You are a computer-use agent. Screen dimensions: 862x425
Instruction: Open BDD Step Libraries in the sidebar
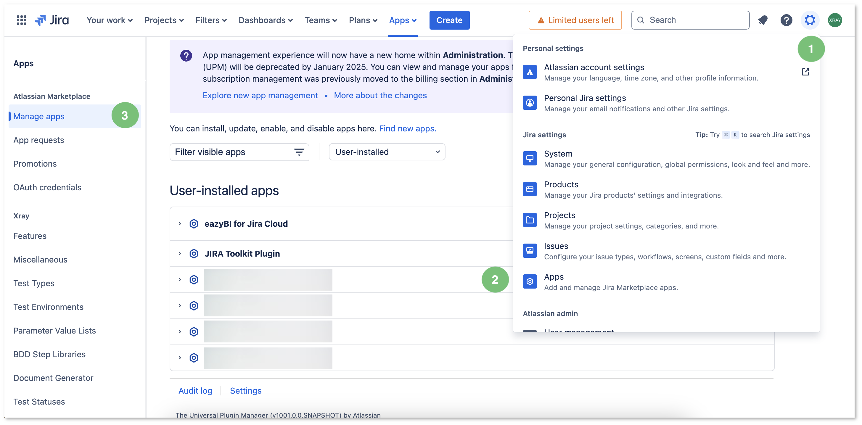[x=49, y=355]
